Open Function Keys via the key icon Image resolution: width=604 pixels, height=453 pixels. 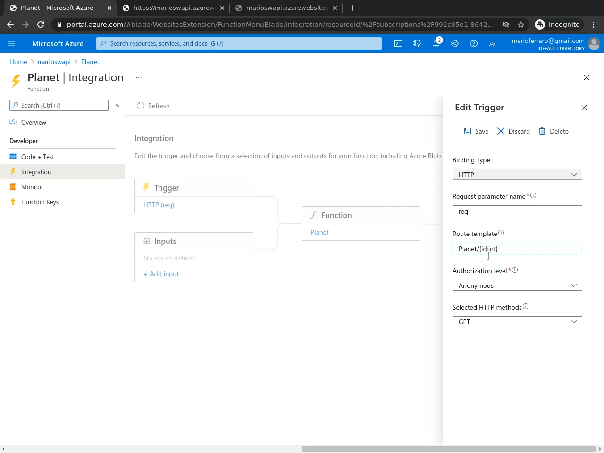coord(13,202)
